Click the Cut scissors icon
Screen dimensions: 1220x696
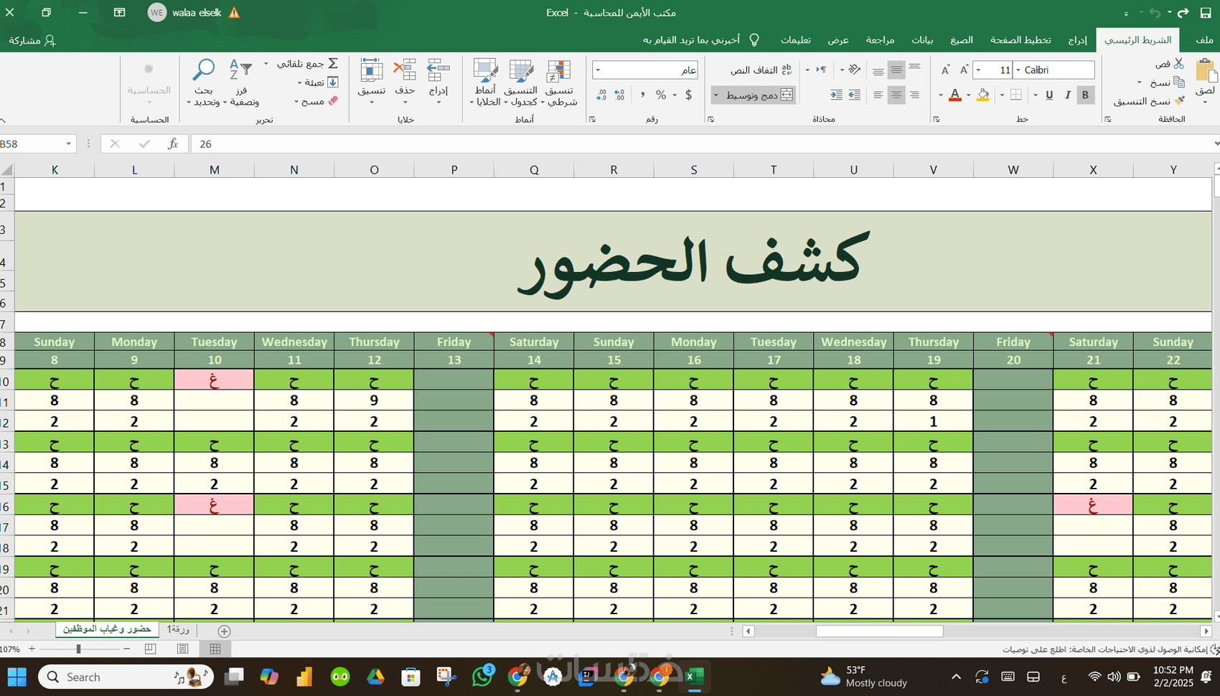point(1178,64)
